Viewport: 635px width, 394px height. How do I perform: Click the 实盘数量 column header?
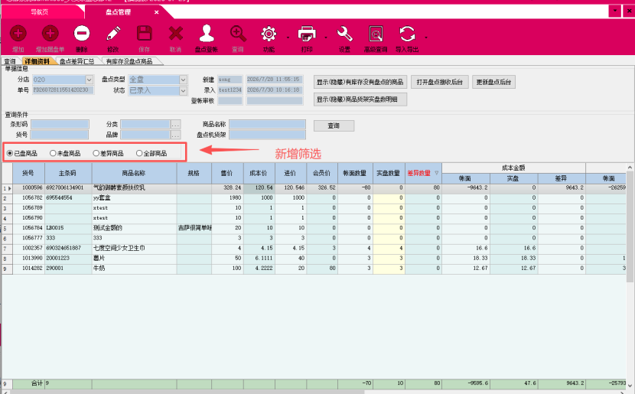[x=389, y=174]
